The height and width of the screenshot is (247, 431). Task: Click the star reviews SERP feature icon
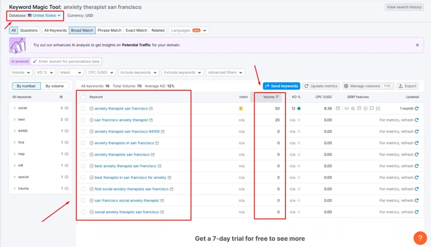pos(353,108)
